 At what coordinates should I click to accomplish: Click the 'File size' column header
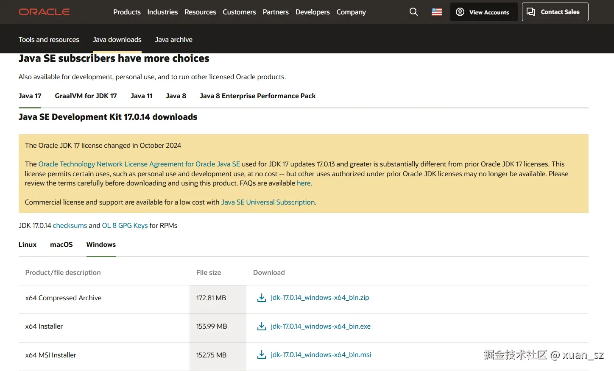(x=209, y=272)
